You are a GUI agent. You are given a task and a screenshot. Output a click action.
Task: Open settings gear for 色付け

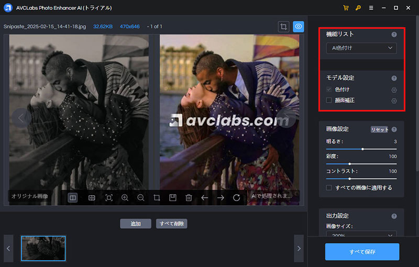point(394,90)
